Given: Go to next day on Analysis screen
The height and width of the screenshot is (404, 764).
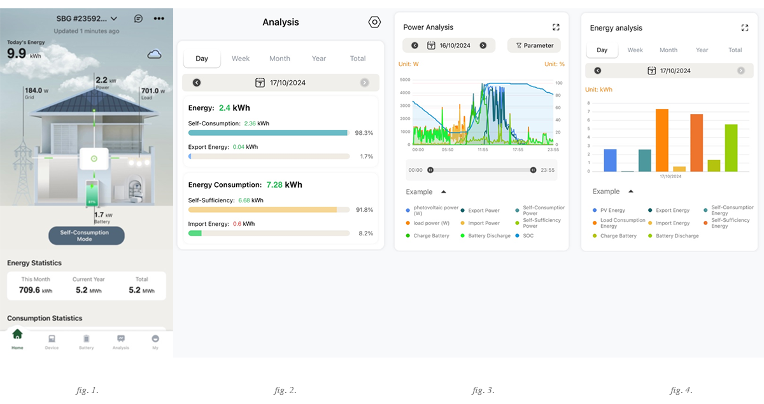Looking at the screenshot, I should click(364, 83).
